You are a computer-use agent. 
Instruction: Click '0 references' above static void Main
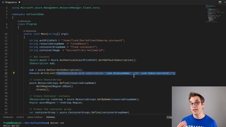click(x=30, y=31)
